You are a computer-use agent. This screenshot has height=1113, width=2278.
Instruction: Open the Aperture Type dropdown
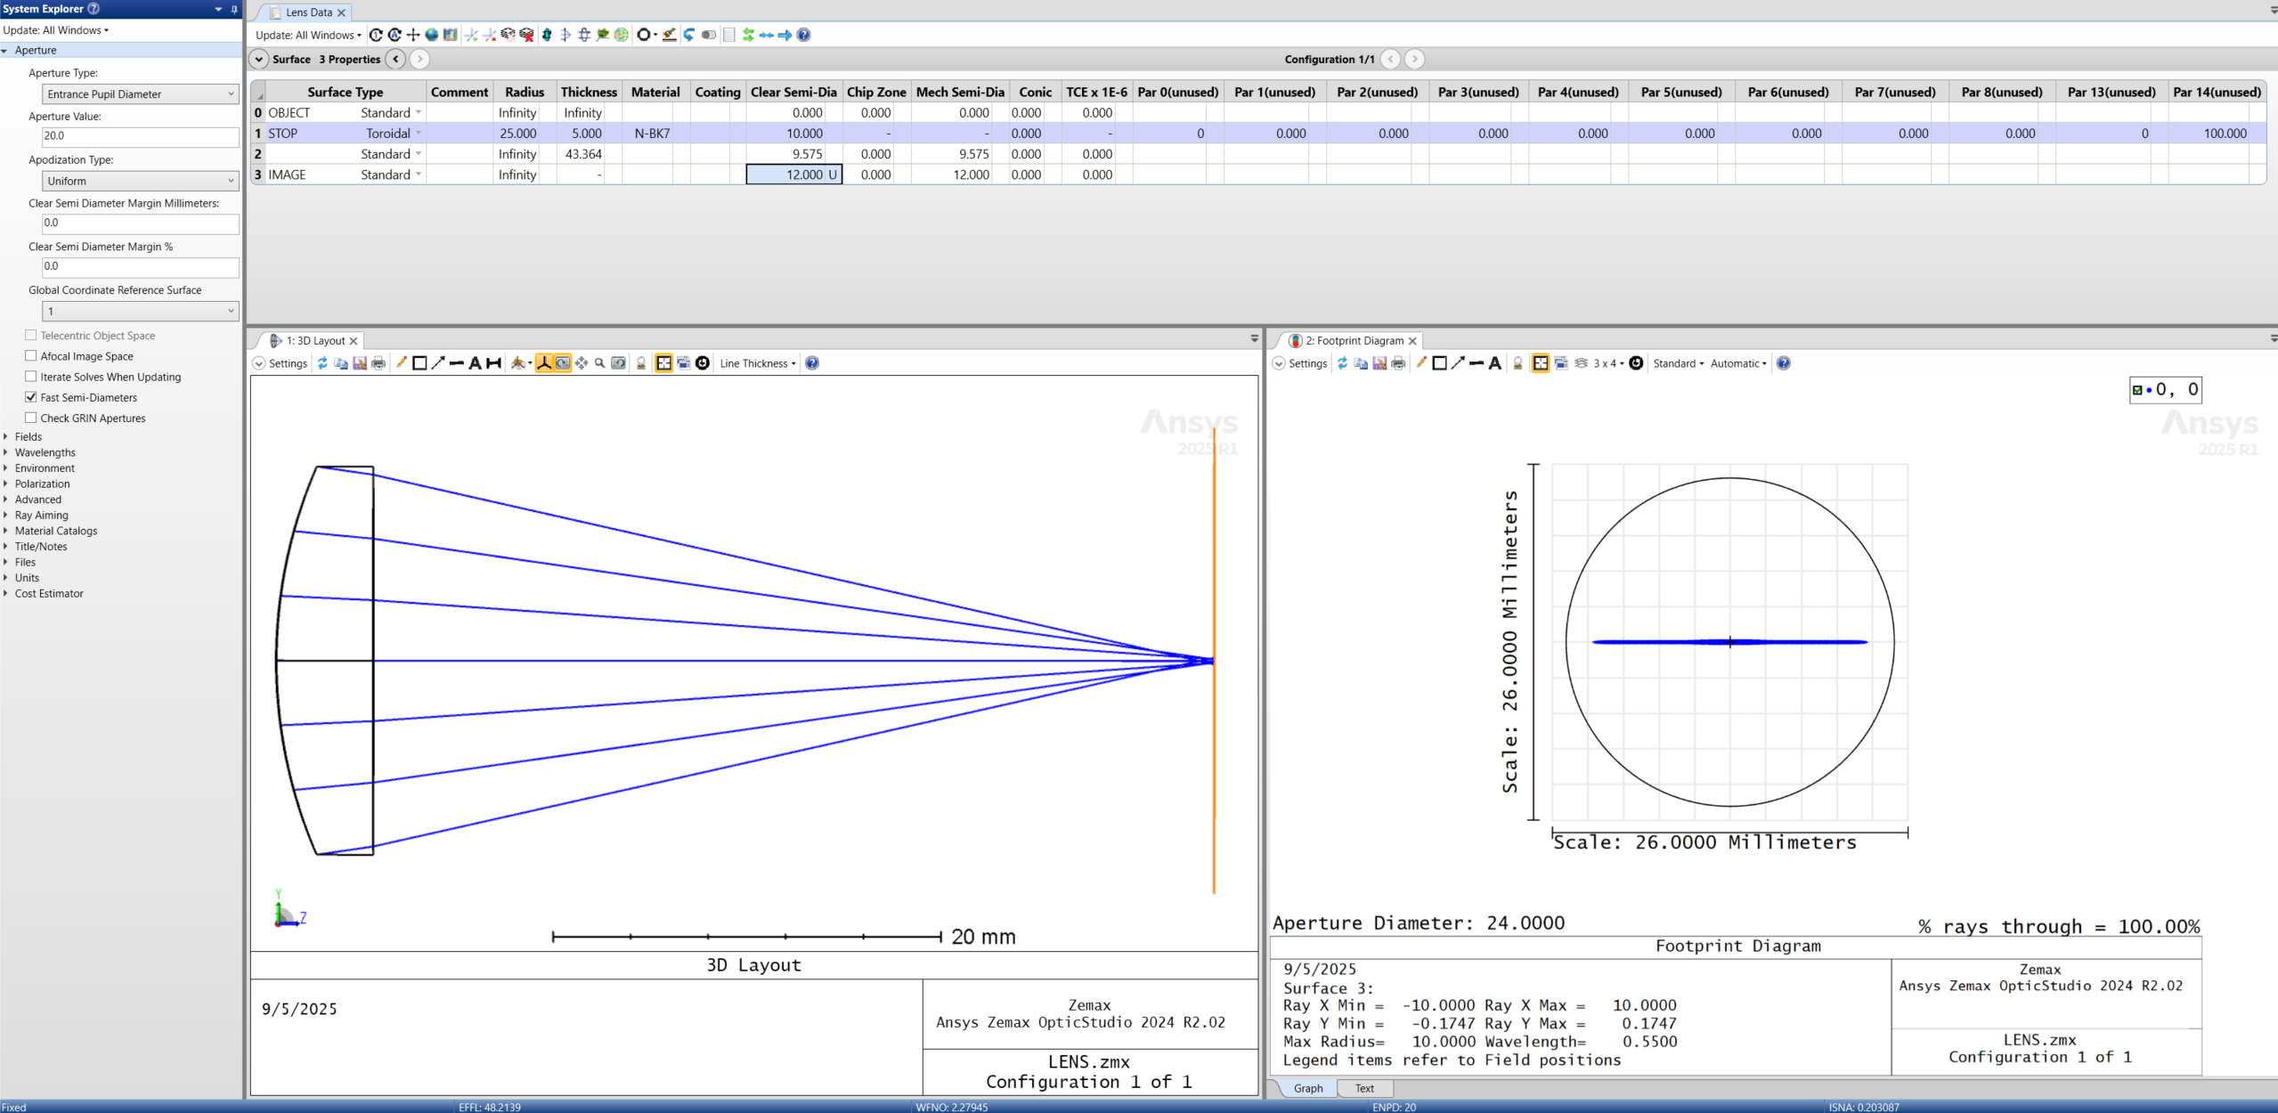(139, 93)
